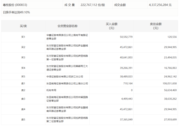The height and width of the screenshot is (127, 180).
Task: Select the 卖4 row label
Action: 23,109
